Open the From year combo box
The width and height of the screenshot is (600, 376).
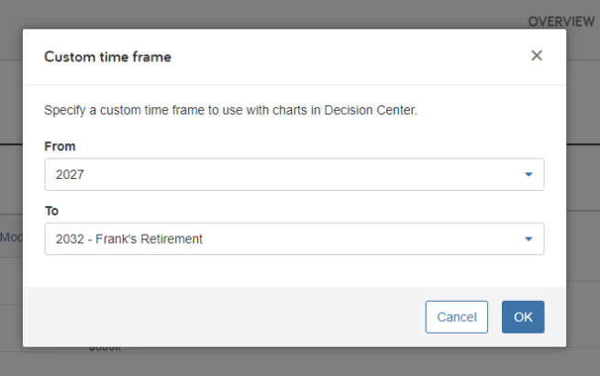tap(294, 174)
